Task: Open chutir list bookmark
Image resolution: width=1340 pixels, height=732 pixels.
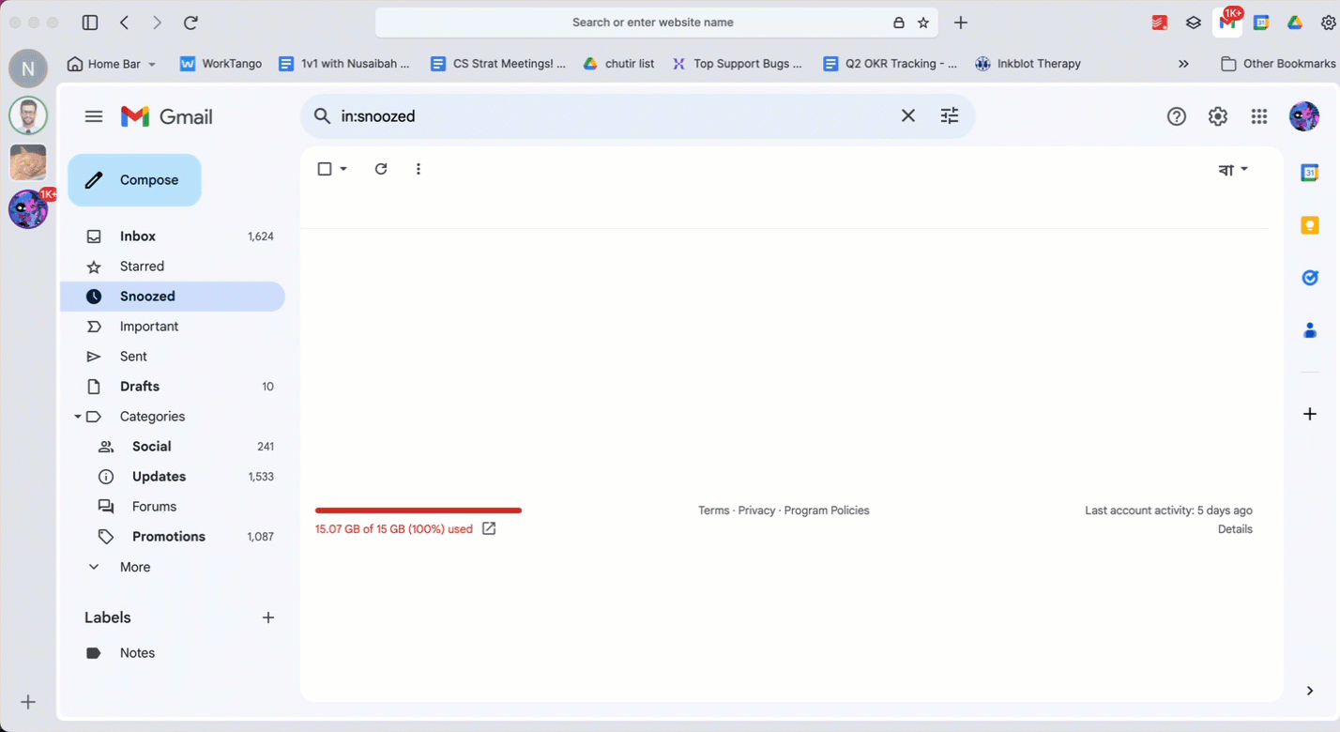Action: pos(618,64)
